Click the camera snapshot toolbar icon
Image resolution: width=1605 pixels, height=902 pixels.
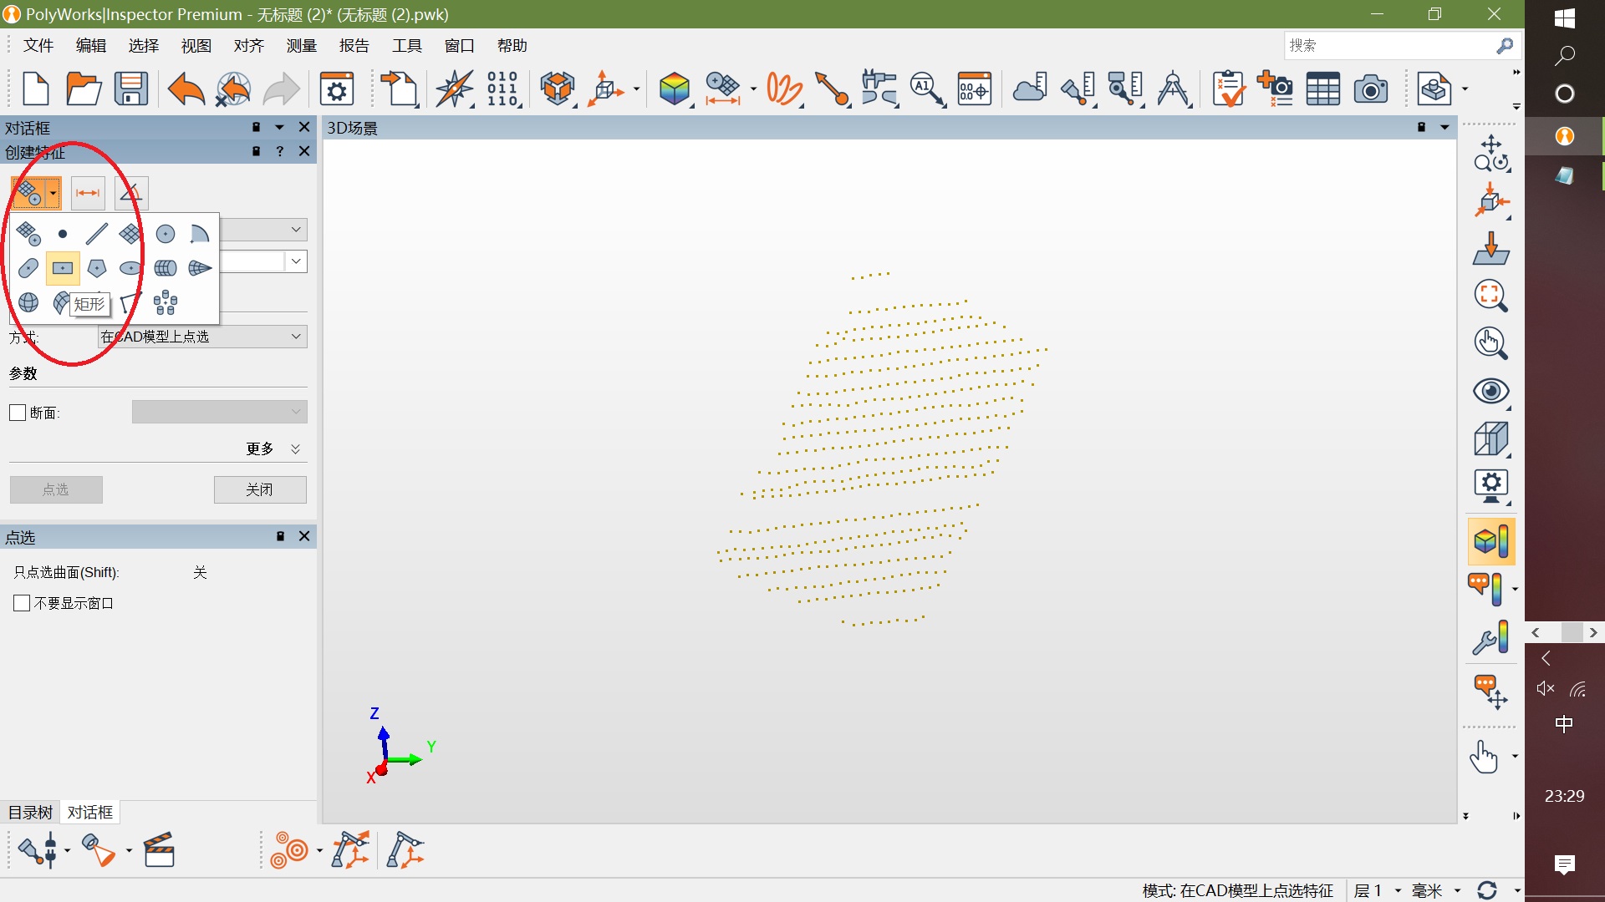tap(1370, 89)
